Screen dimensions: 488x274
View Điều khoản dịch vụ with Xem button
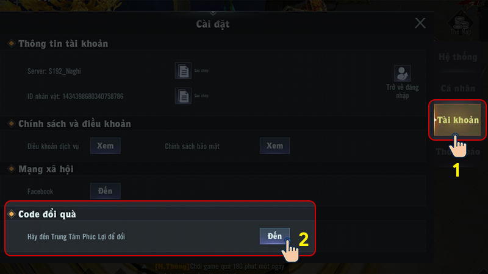click(x=105, y=146)
